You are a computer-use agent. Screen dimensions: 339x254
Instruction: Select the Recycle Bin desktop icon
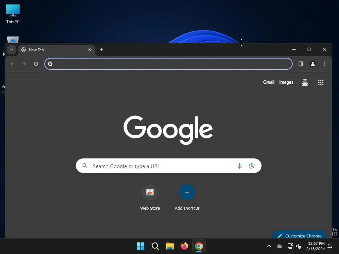click(13, 39)
